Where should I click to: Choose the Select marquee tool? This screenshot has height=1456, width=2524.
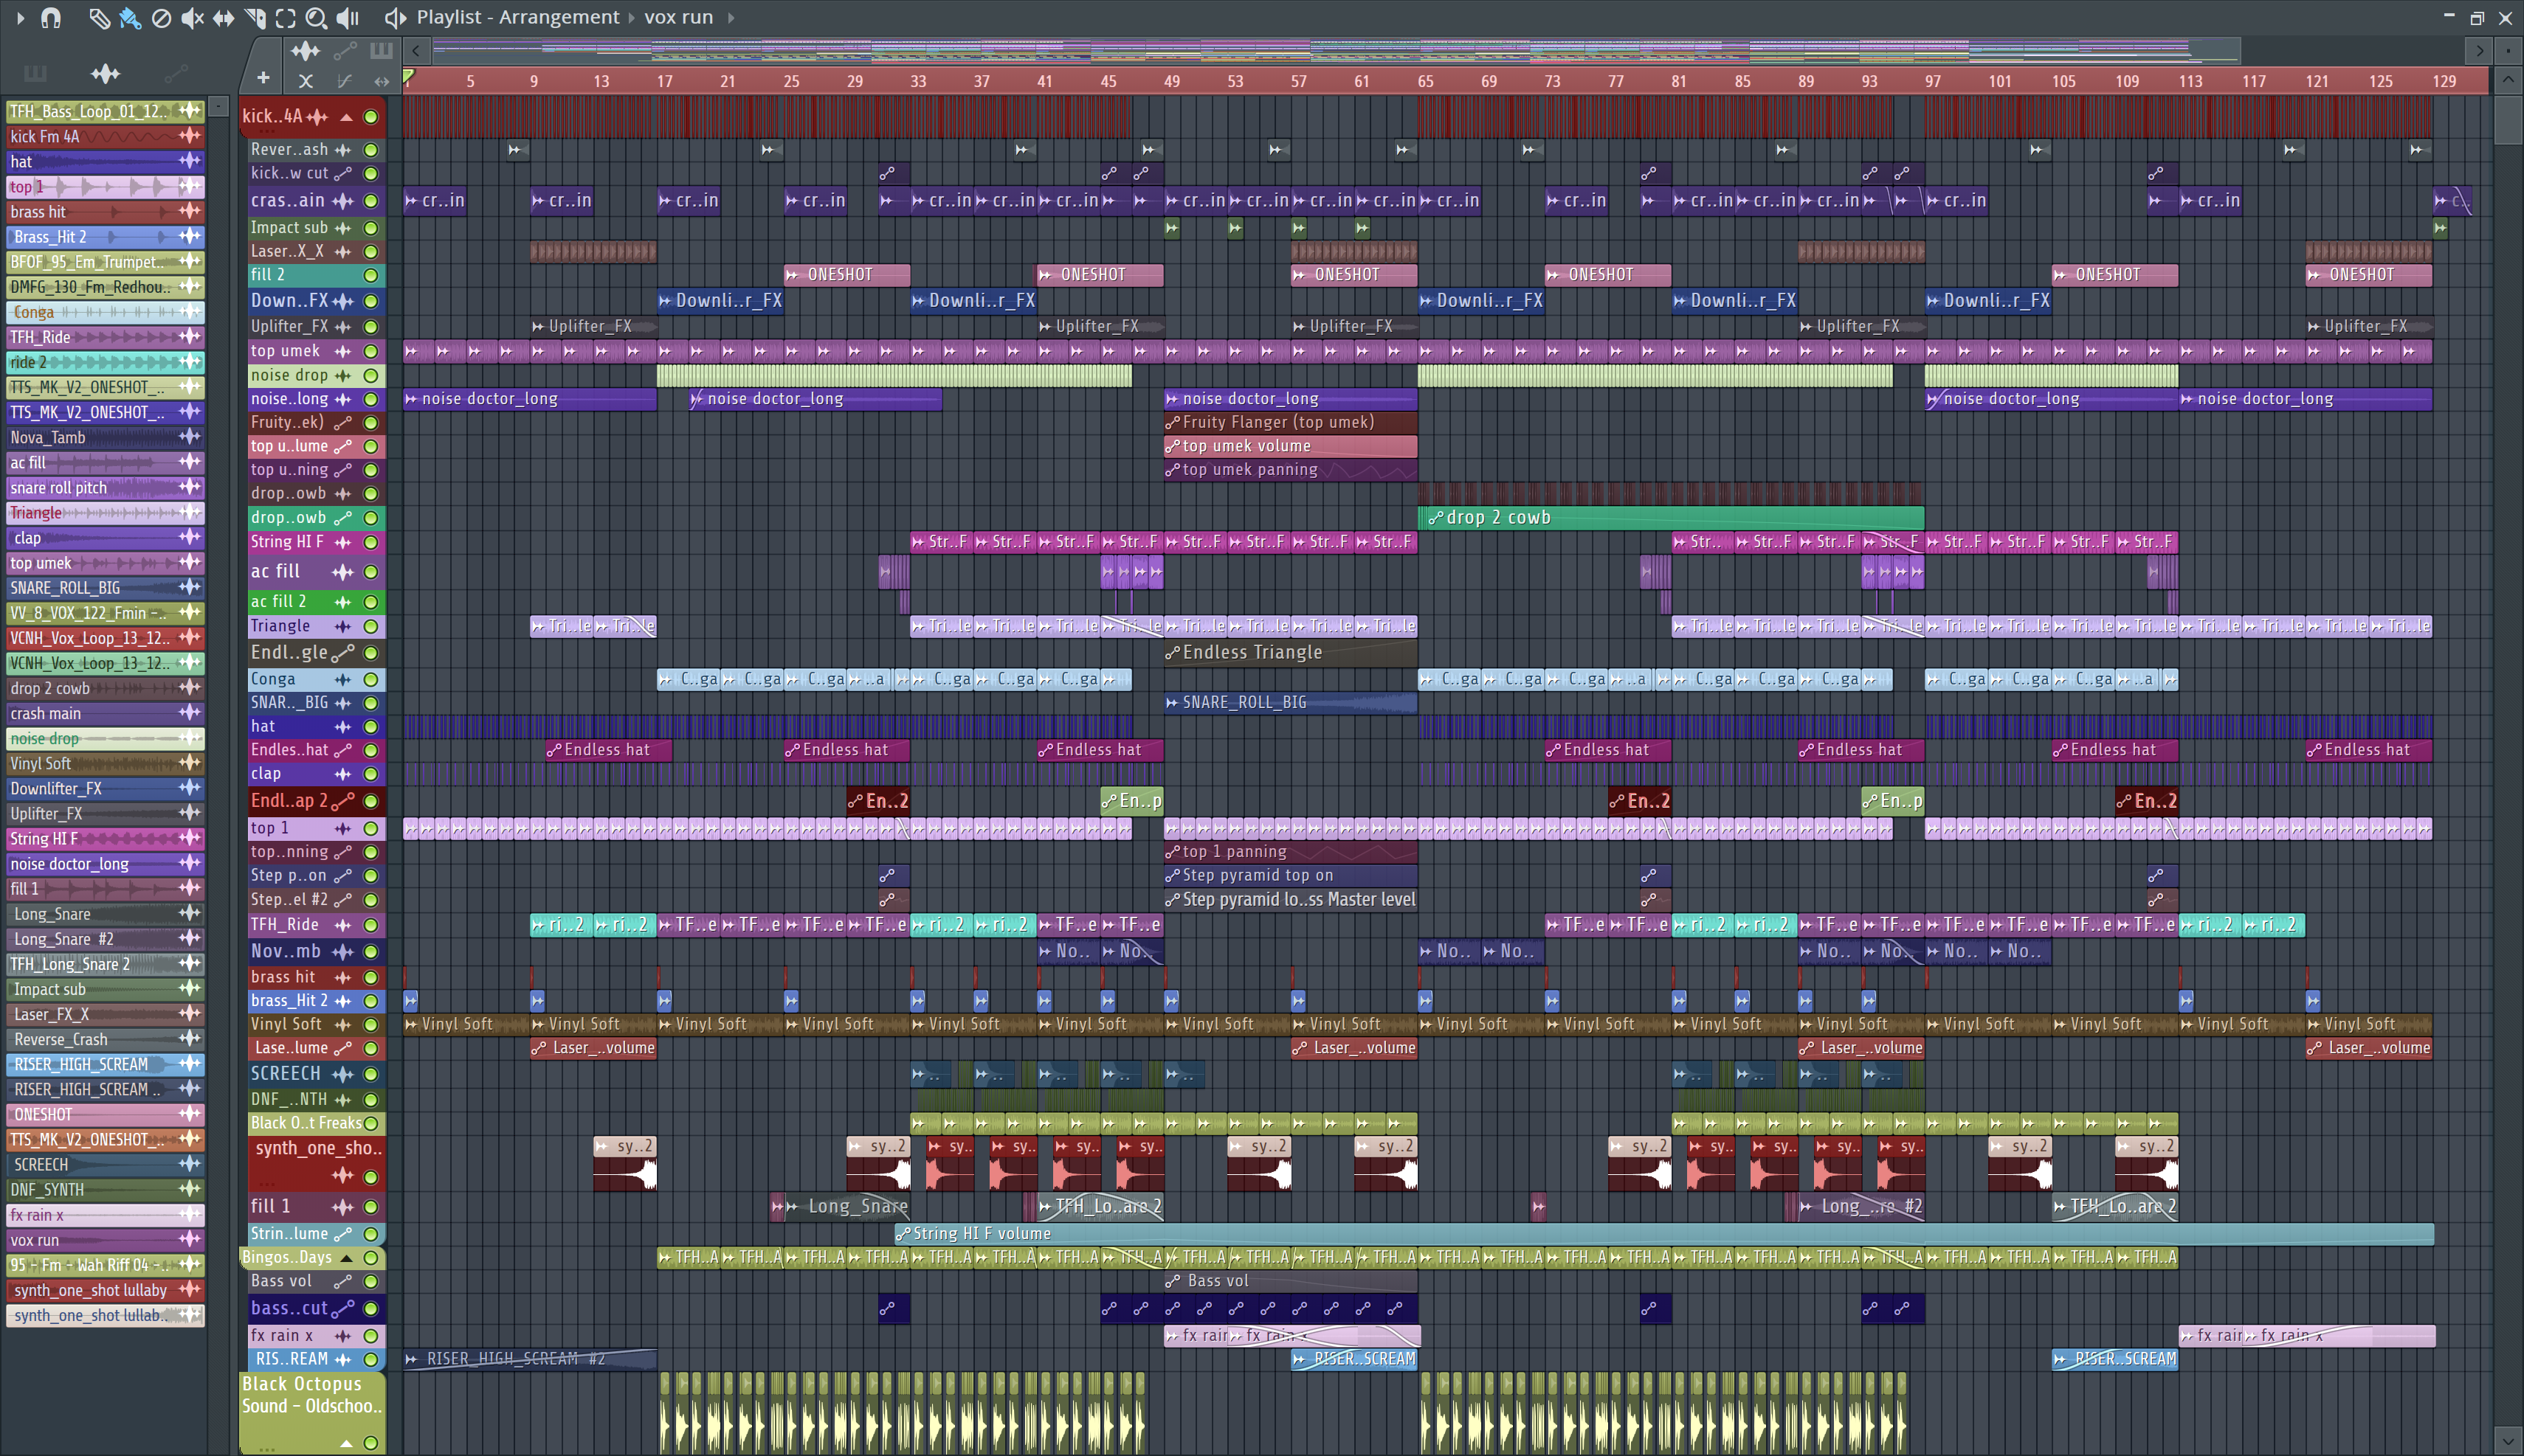[x=285, y=17]
